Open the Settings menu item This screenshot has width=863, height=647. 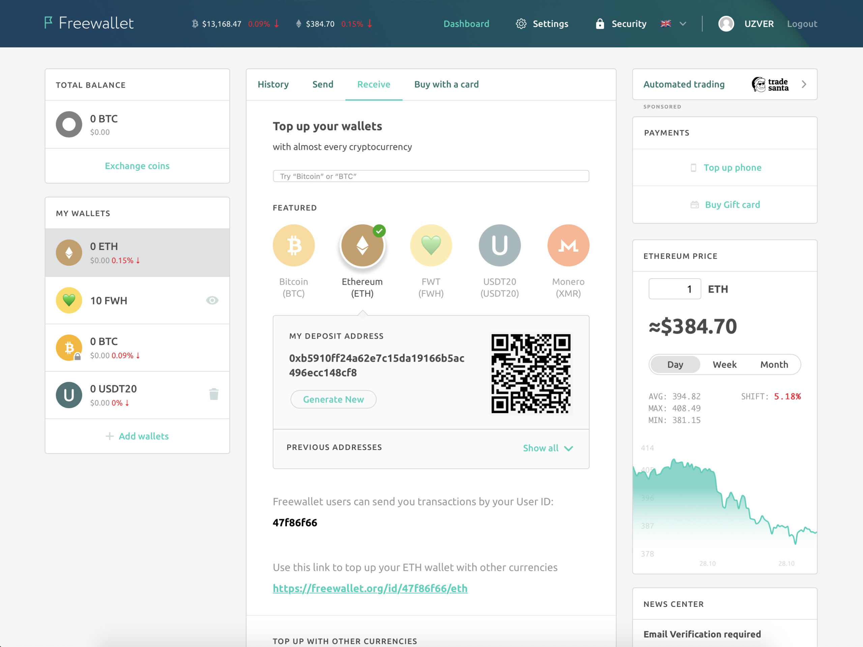[x=550, y=24]
